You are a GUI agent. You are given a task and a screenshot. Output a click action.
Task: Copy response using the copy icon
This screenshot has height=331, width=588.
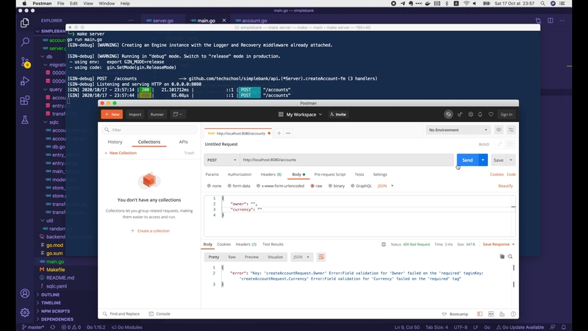(502, 257)
